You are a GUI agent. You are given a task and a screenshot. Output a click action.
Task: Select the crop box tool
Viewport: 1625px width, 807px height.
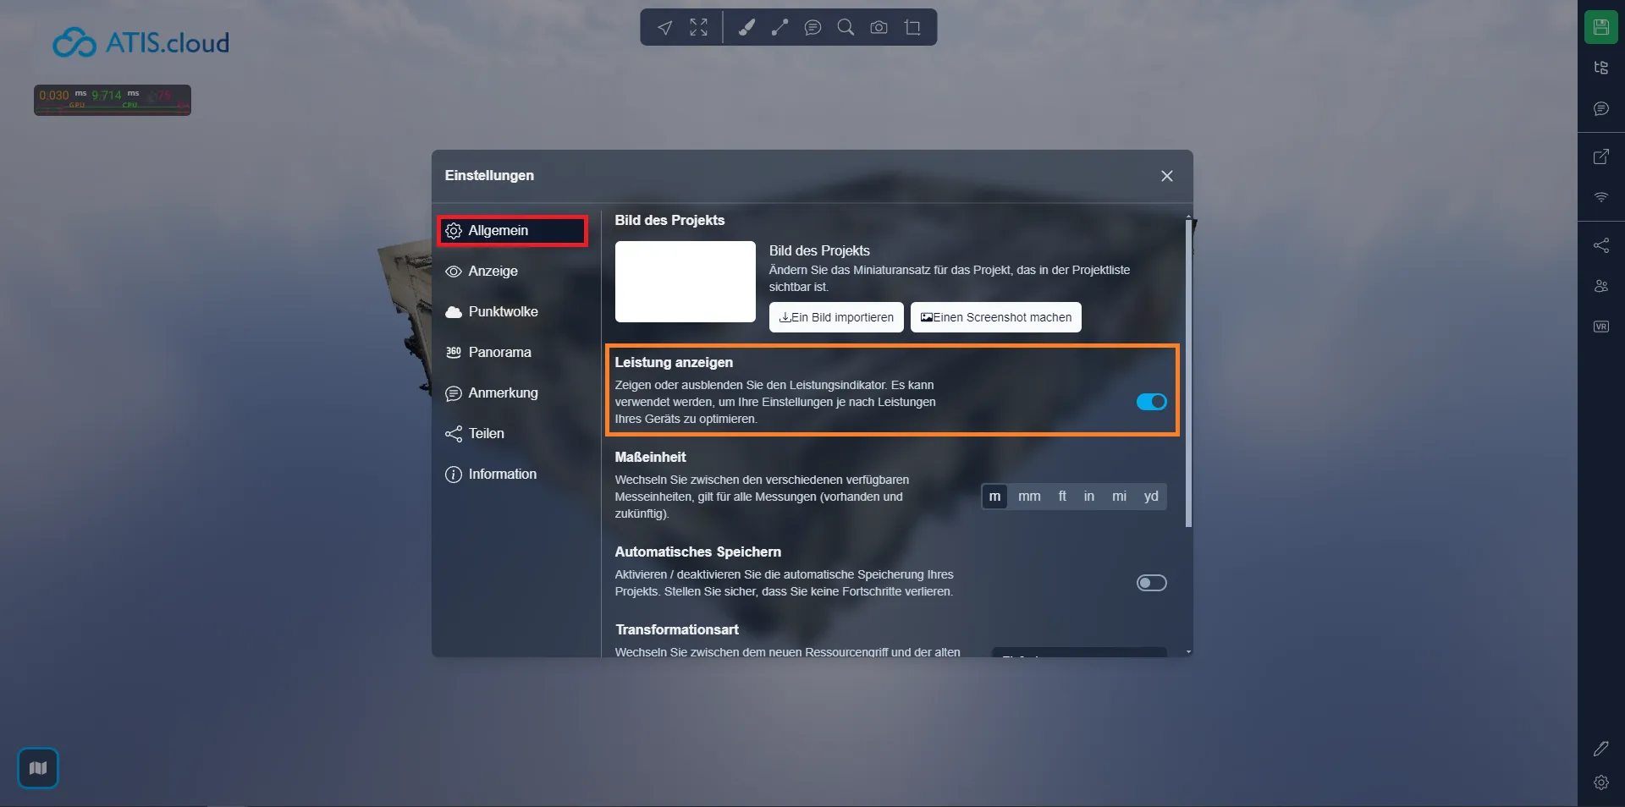912,28
